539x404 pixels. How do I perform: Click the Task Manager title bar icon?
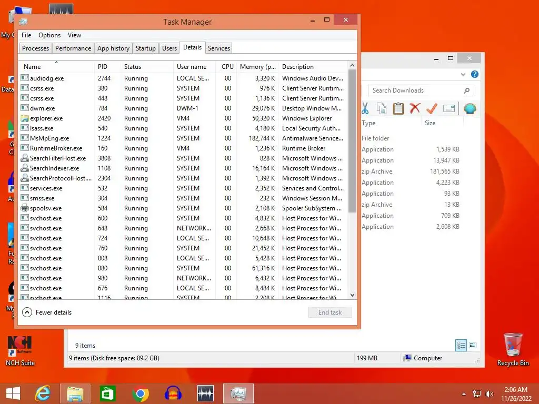click(23, 22)
